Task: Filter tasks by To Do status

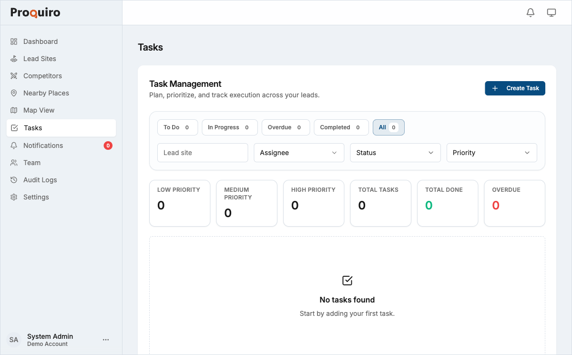Action: pyautogui.click(x=177, y=127)
